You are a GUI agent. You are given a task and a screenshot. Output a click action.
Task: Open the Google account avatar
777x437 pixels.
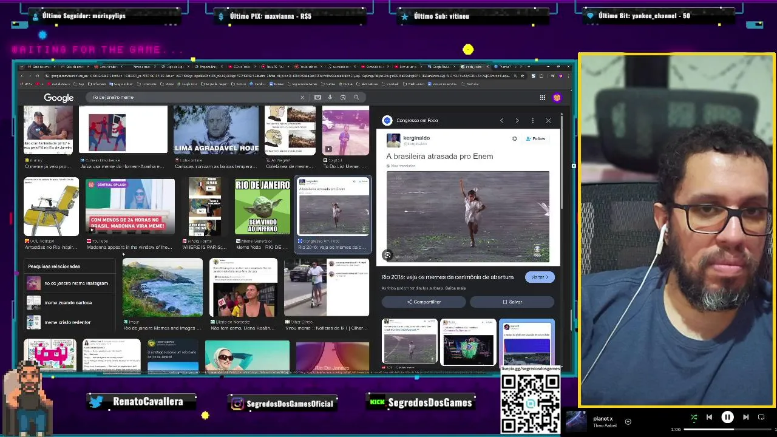557,98
